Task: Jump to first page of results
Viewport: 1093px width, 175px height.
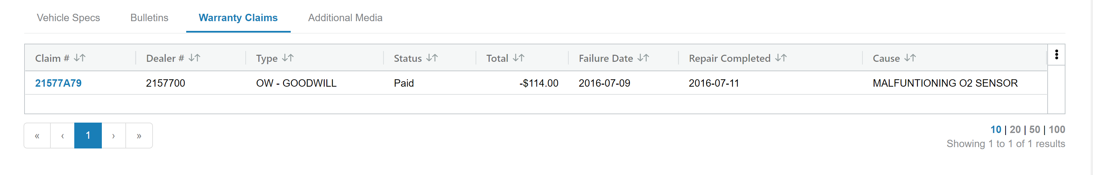Action: tap(37, 136)
